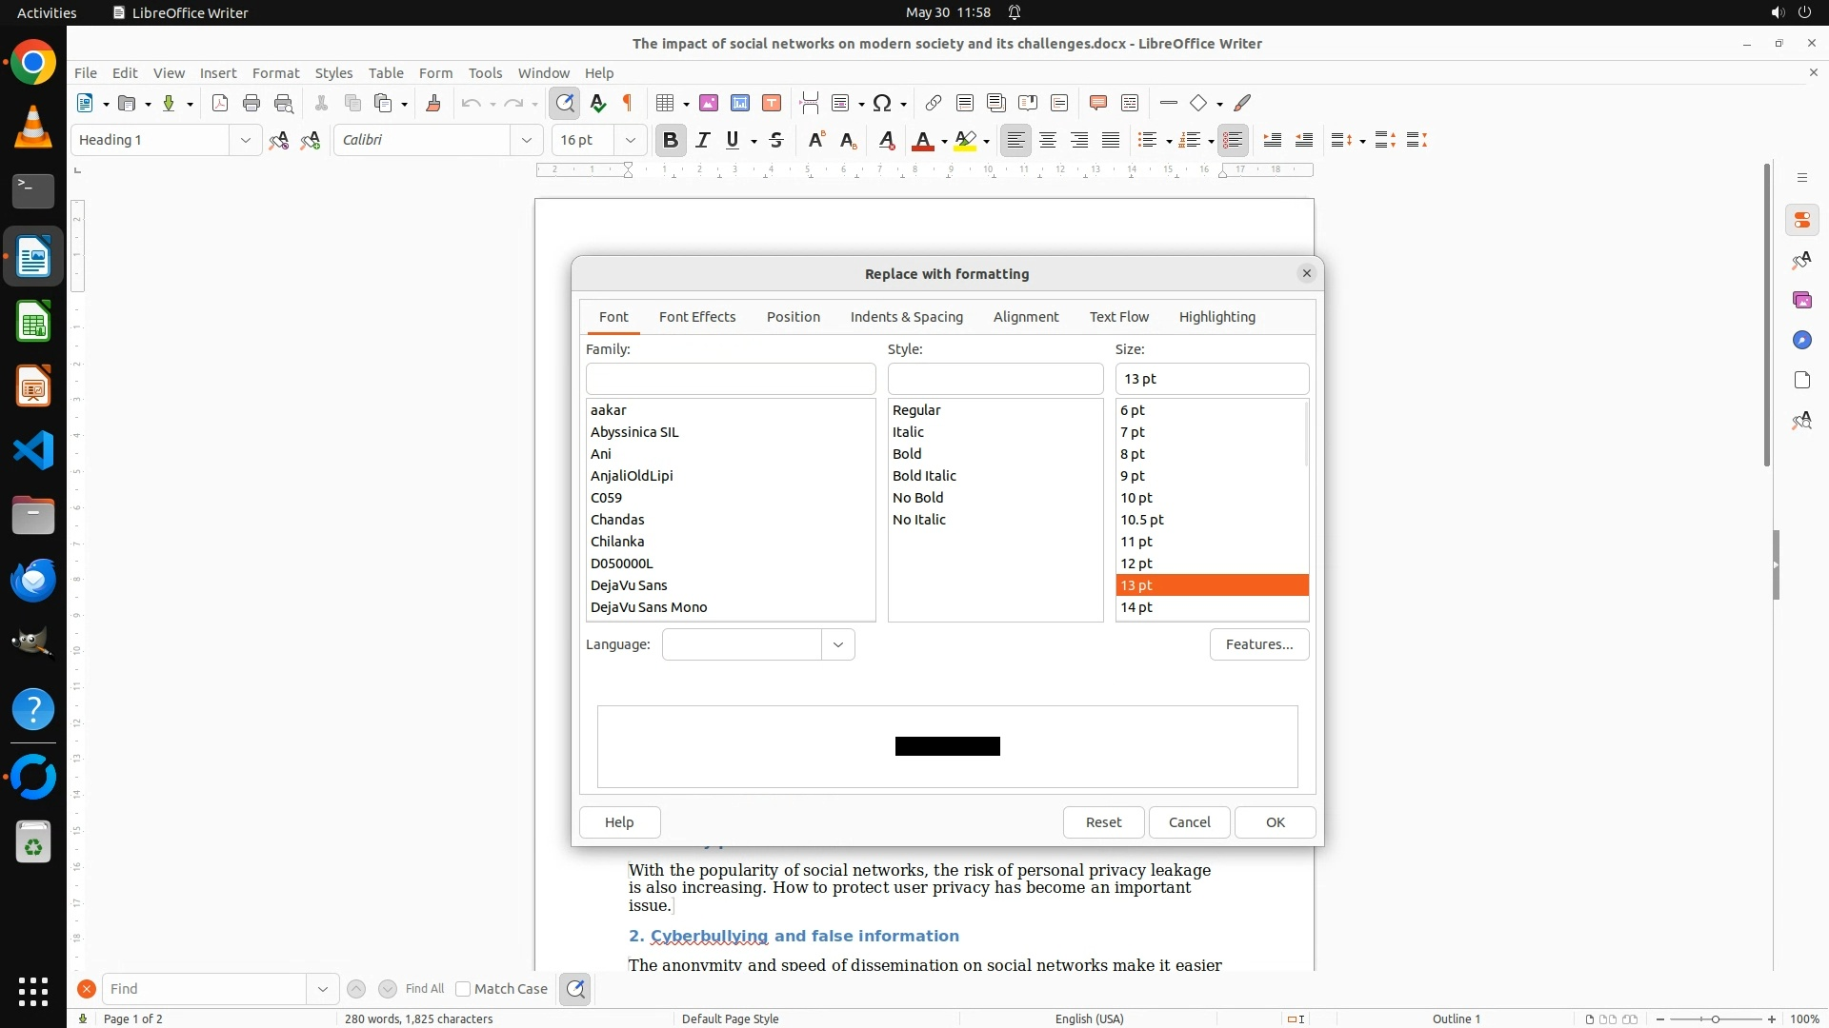This screenshot has width=1829, height=1028.
Task: Click the Print icon in toolbar
Action: (251, 104)
